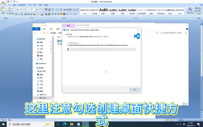The image size is (203, 127).
Task: Open File Explorer from taskbar
Action: (72, 124)
